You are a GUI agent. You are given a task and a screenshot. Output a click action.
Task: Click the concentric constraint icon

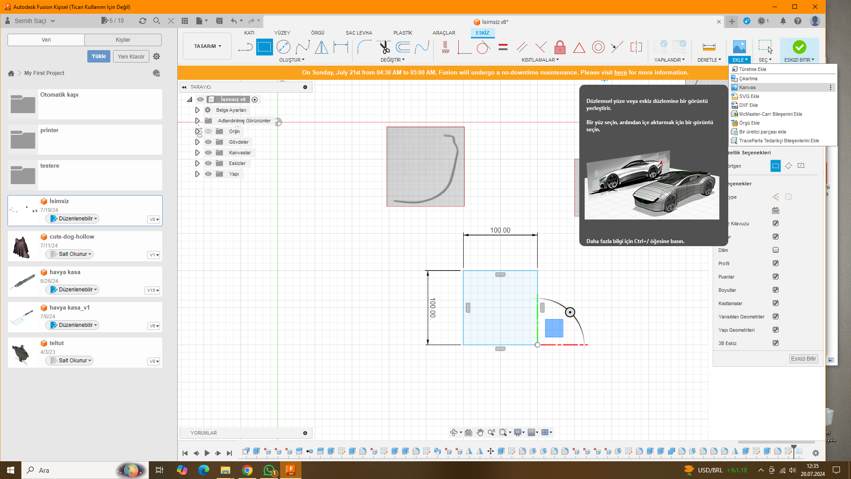pyautogui.click(x=598, y=47)
